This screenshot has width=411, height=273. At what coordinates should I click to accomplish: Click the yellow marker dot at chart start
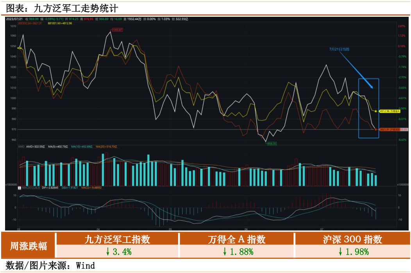point(19,48)
